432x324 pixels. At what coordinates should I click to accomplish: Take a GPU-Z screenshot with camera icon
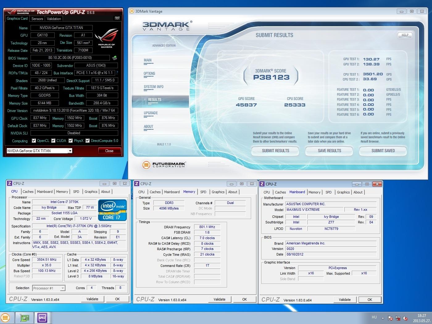[x=117, y=18]
